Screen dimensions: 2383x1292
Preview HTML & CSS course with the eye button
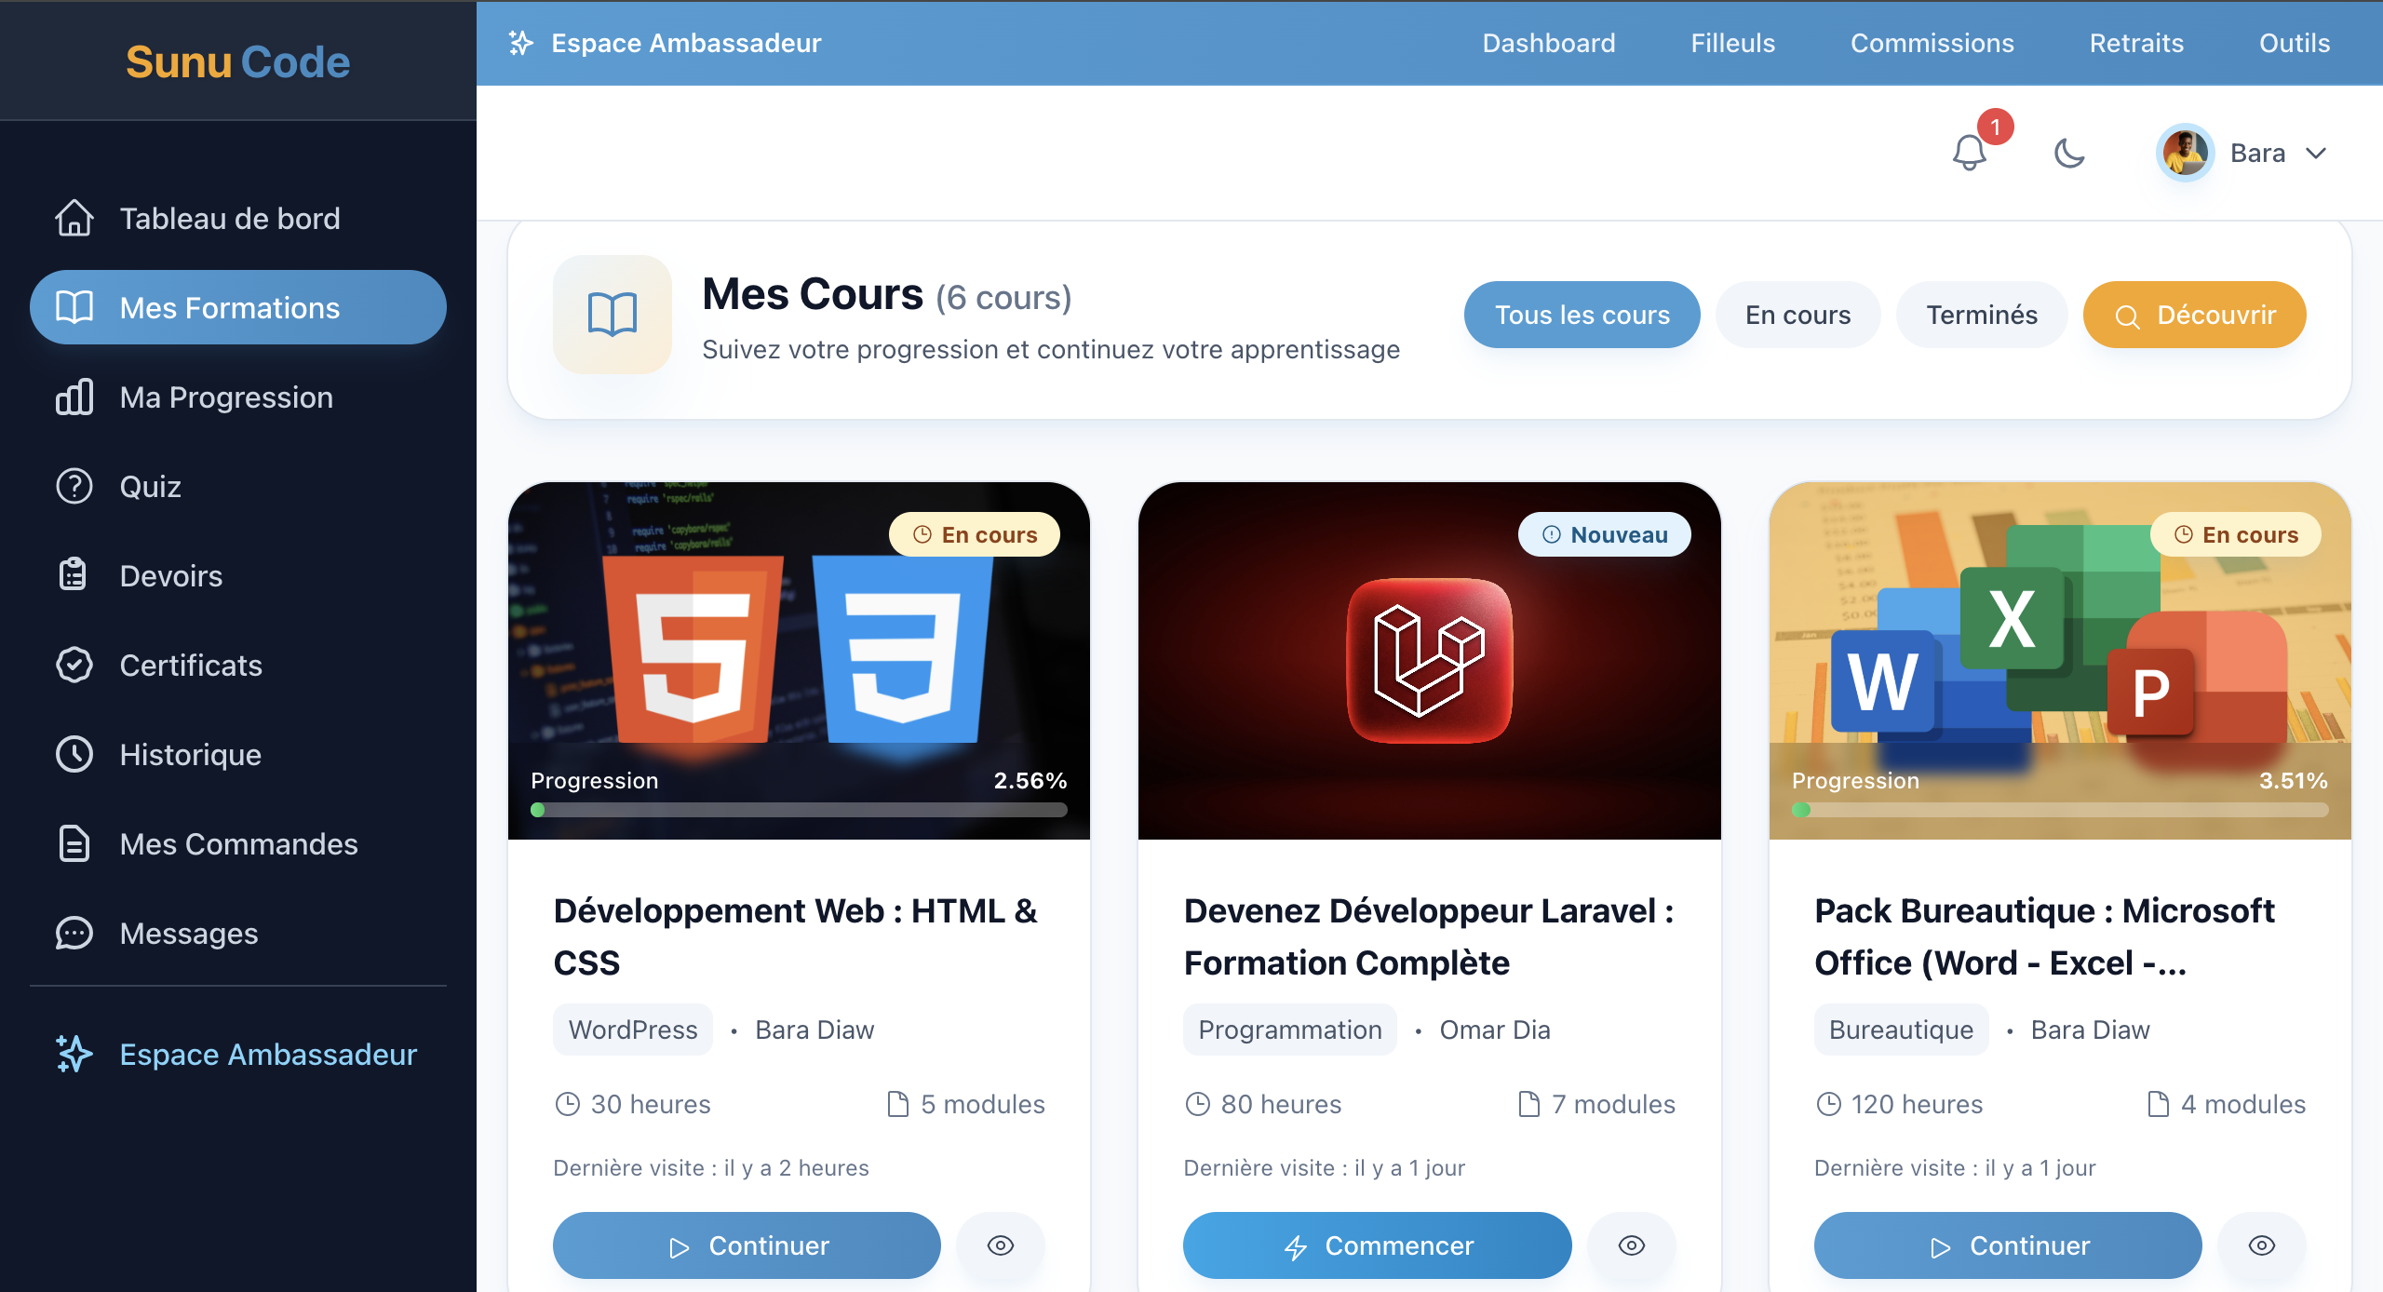tap(1001, 1245)
